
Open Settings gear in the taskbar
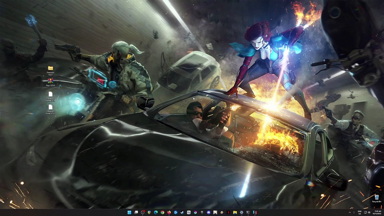241,212
